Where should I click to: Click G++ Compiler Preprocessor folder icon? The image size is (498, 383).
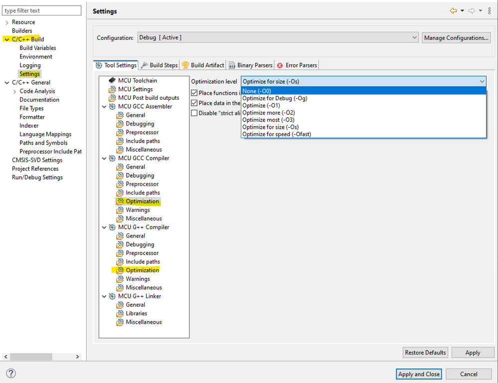[120, 253]
